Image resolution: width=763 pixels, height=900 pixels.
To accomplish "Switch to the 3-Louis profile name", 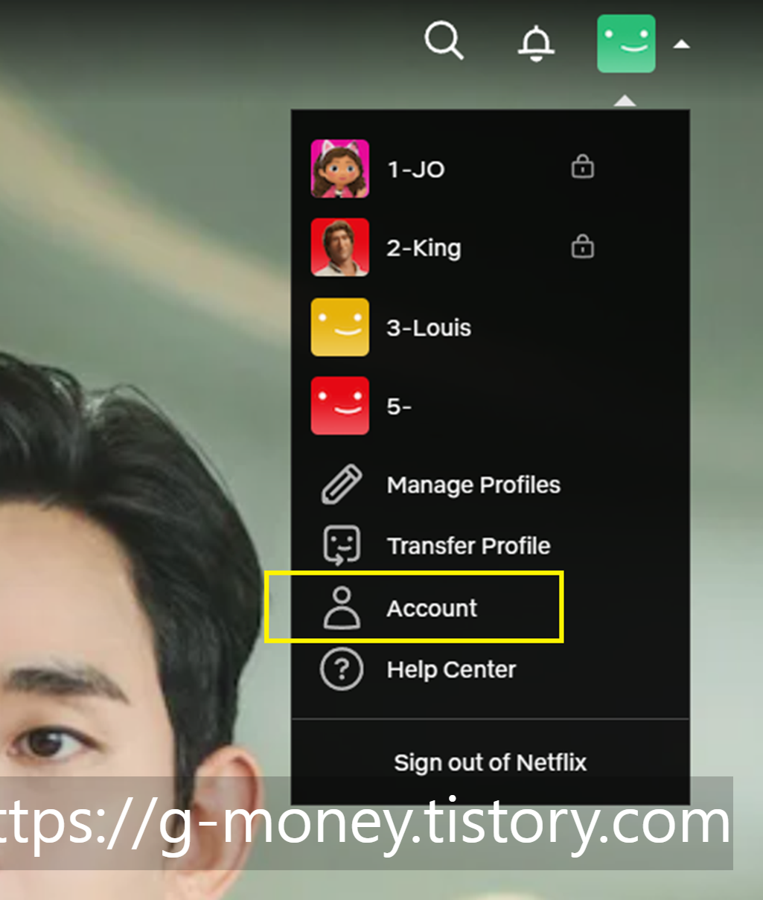I will [x=429, y=328].
